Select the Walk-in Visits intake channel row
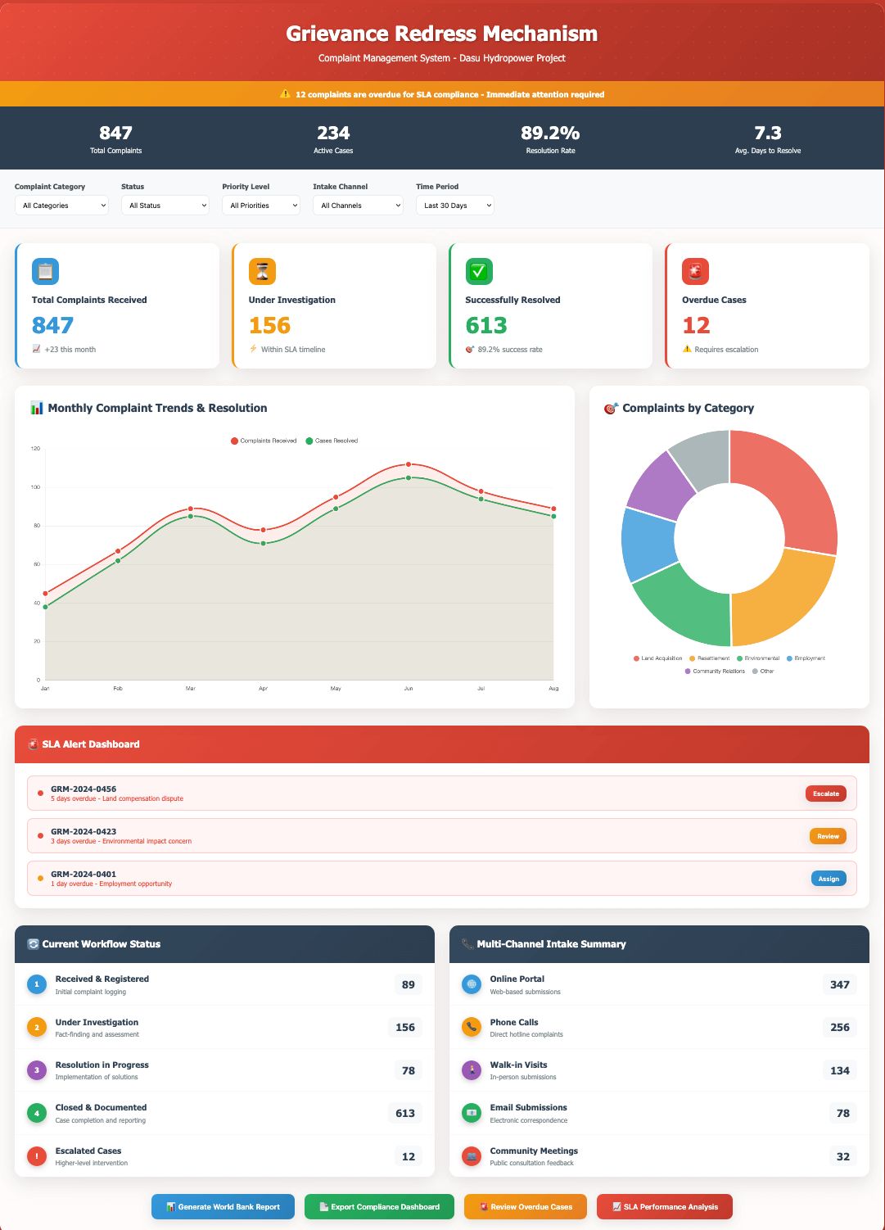Screen dimensions: 885x1230 point(659,1070)
